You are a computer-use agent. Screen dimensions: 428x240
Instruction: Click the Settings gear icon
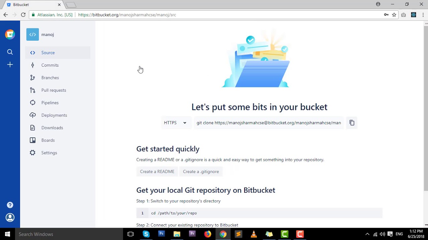coord(32,153)
